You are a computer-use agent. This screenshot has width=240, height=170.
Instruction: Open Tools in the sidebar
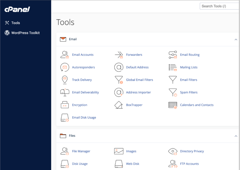click(16, 23)
